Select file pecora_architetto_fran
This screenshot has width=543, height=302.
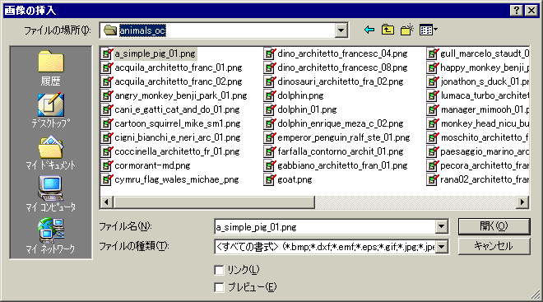pyautogui.click(x=485, y=165)
